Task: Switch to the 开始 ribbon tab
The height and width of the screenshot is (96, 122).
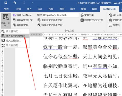Action: point(18,9)
